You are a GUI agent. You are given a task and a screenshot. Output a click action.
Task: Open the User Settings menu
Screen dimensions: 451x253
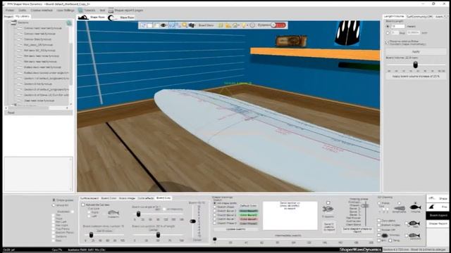(x=66, y=11)
